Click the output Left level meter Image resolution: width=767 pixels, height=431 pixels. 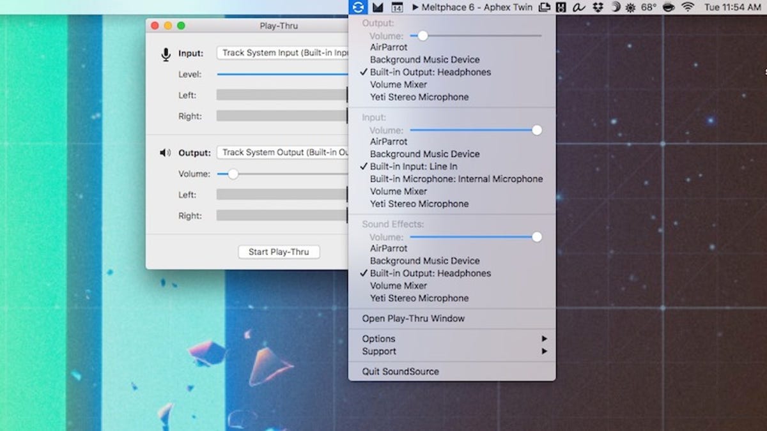283,195
